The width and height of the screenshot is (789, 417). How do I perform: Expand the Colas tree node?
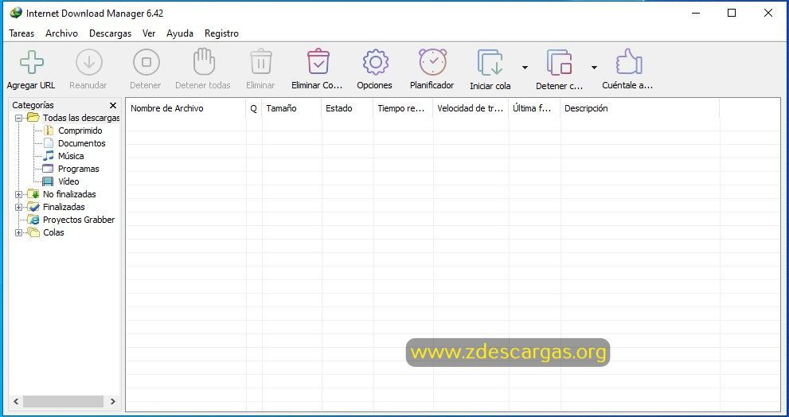coord(18,233)
